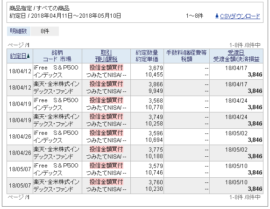
Task: Click quantity 3,679 in the first row
Action: [156, 68]
